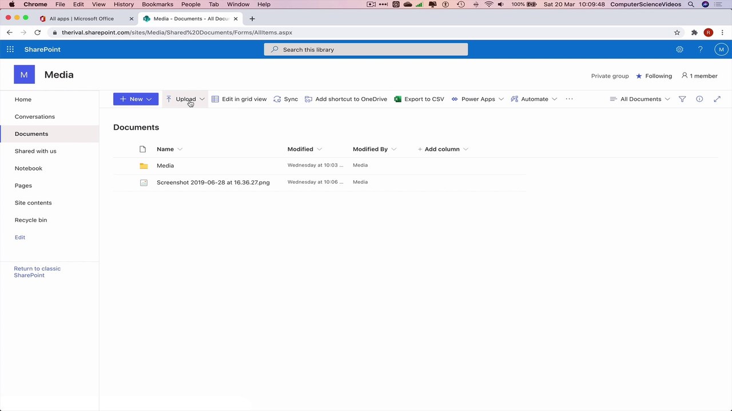This screenshot has height=411, width=732.
Task: Click Return to classic SharePoint
Action: pyautogui.click(x=37, y=272)
